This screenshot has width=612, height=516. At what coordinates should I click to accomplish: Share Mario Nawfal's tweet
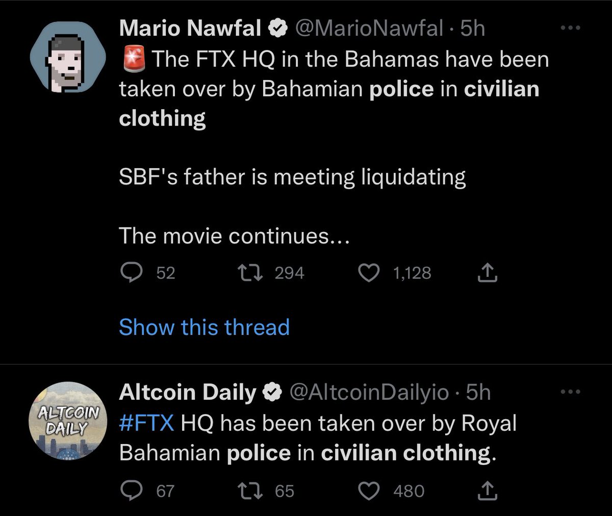pyautogui.click(x=487, y=273)
